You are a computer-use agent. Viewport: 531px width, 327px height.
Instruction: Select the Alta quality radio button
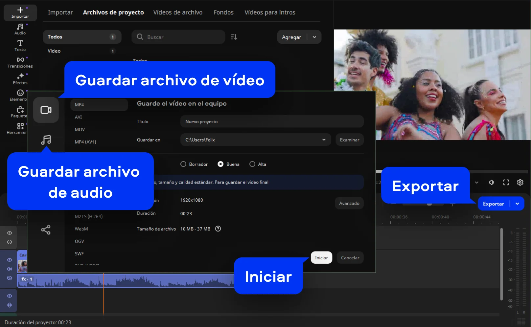point(252,164)
